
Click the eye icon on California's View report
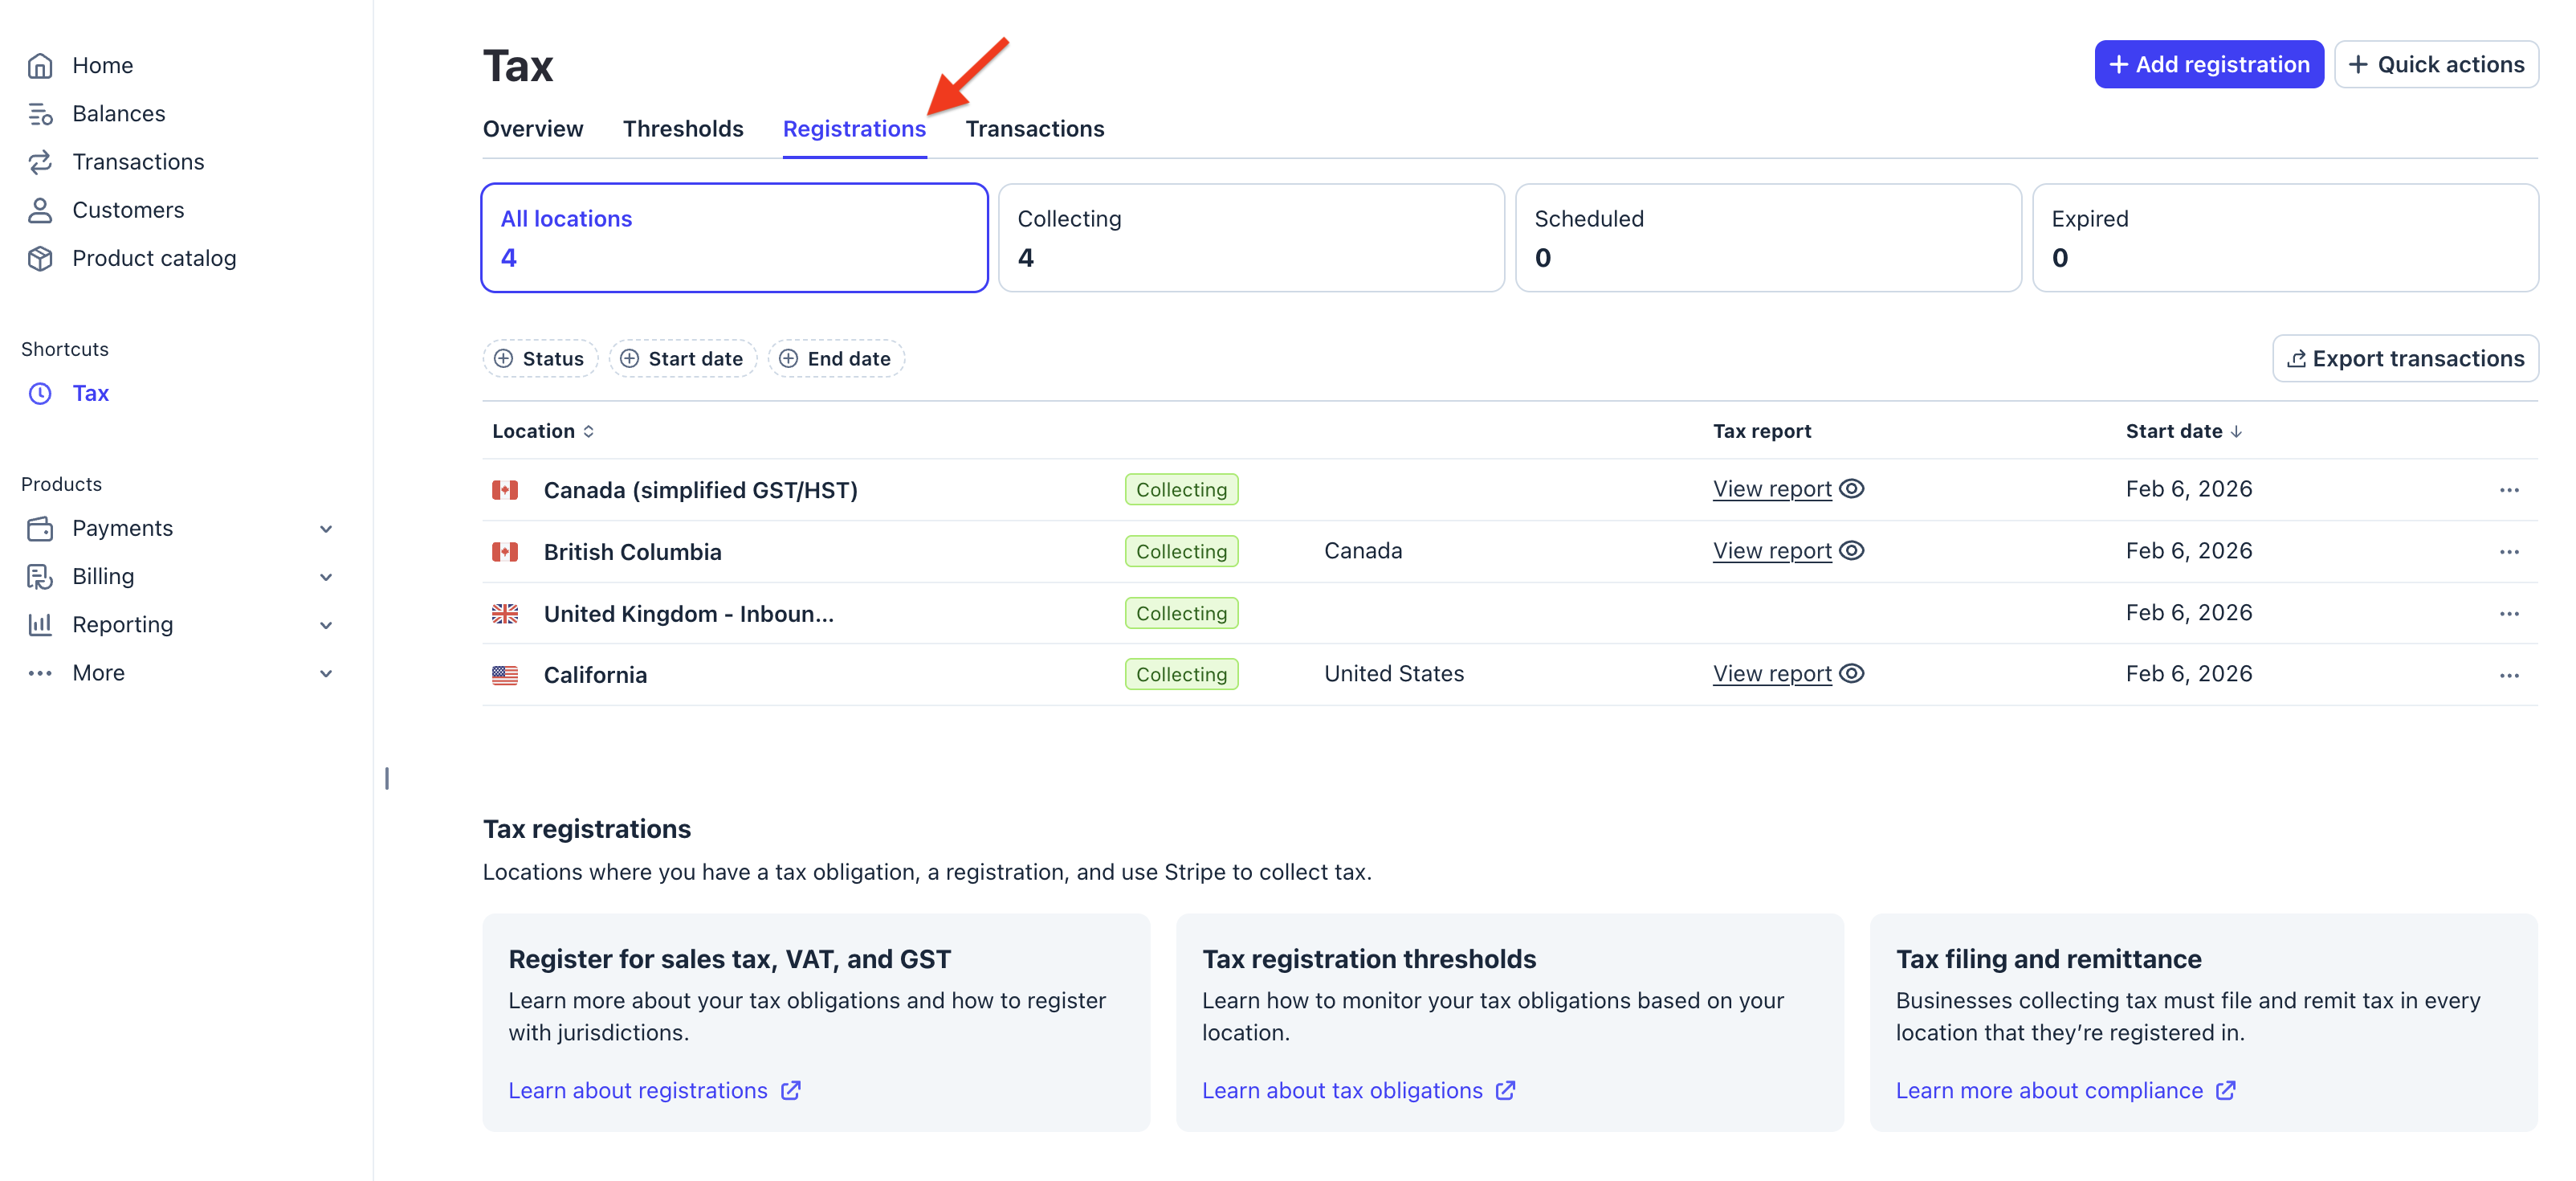tap(1852, 673)
